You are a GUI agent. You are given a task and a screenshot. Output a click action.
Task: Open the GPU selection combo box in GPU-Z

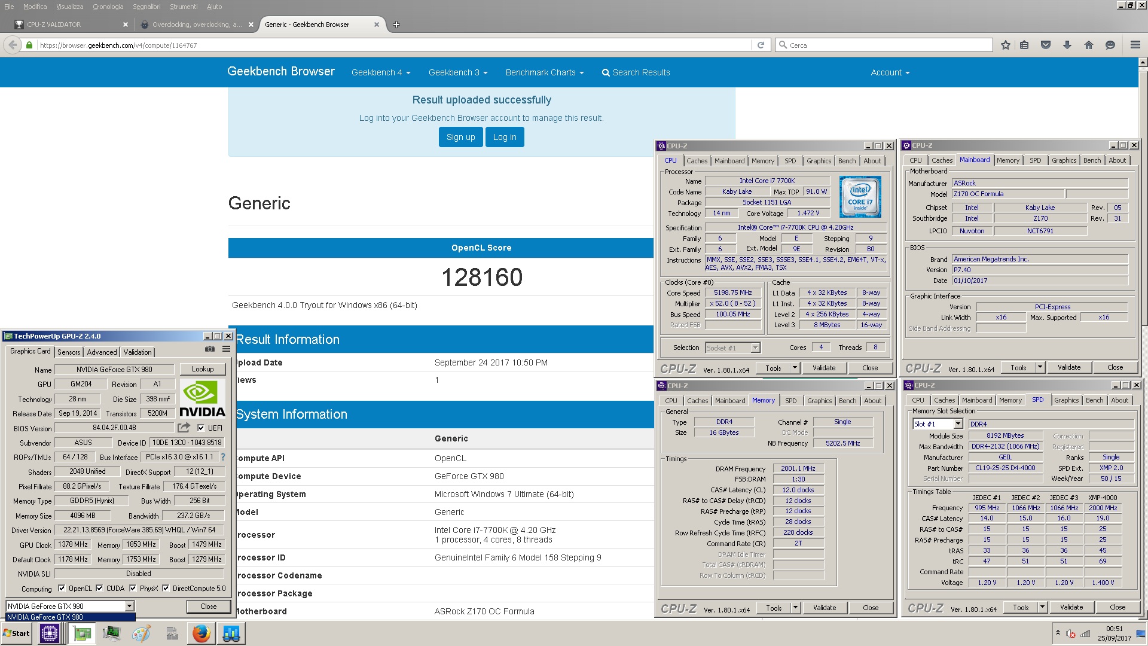coord(70,606)
